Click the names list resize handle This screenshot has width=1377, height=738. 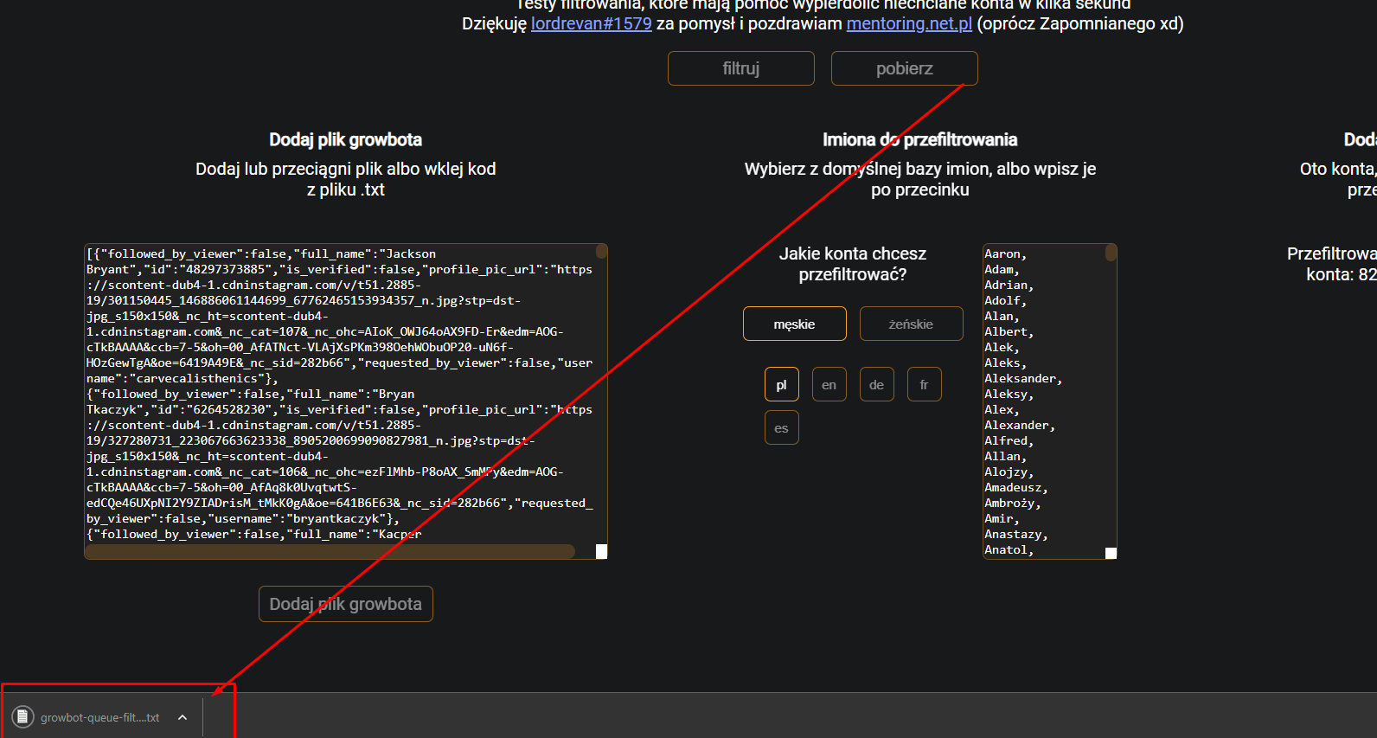[x=1111, y=553]
